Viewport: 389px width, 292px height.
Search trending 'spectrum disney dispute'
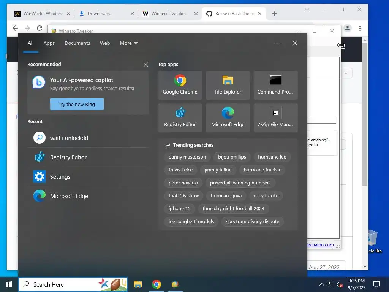pyautogui.click(x=253, y=222)
